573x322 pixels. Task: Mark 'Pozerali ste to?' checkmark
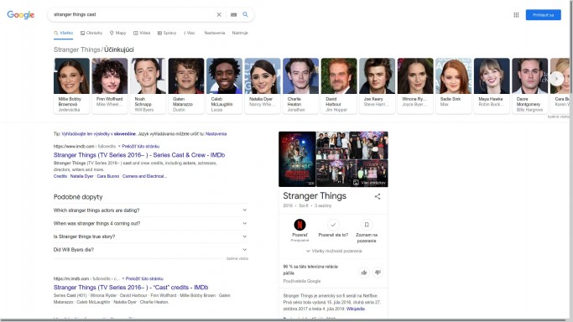[333, 225]
